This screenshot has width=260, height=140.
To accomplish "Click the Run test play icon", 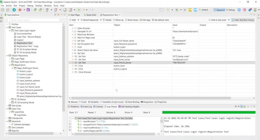I will (168, 10).
